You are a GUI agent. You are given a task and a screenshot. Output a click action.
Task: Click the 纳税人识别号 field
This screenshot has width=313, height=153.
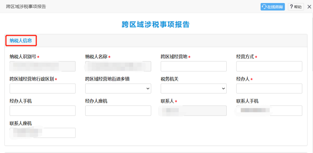pos(43,66)
